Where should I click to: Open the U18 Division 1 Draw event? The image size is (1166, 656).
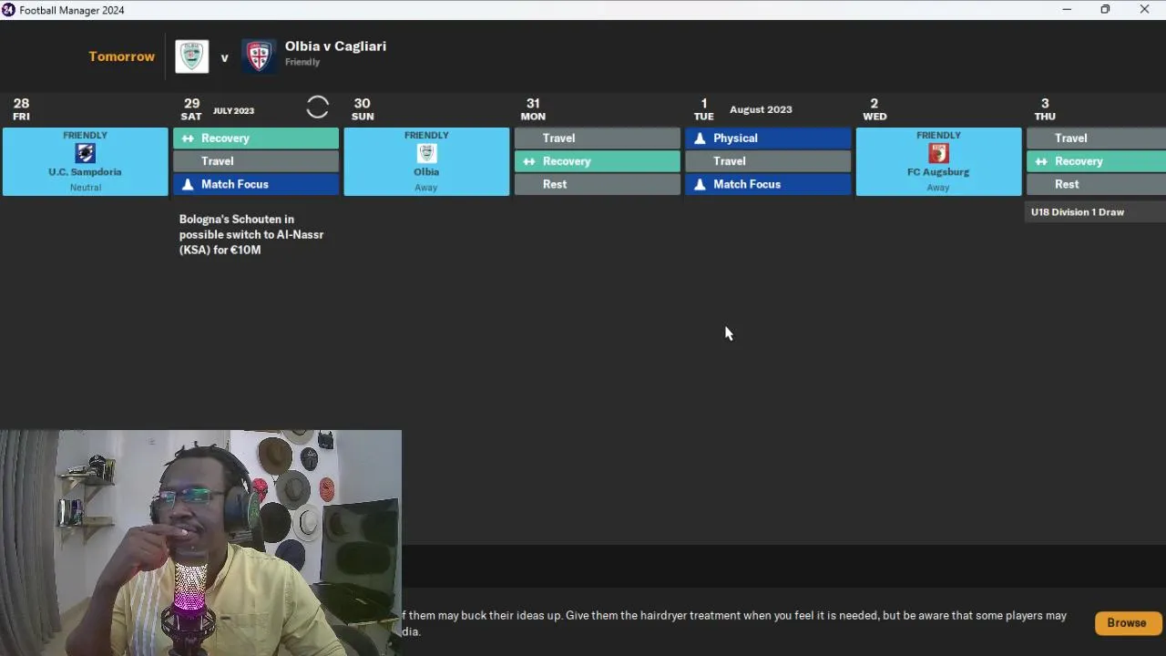tap(1096, 212)
